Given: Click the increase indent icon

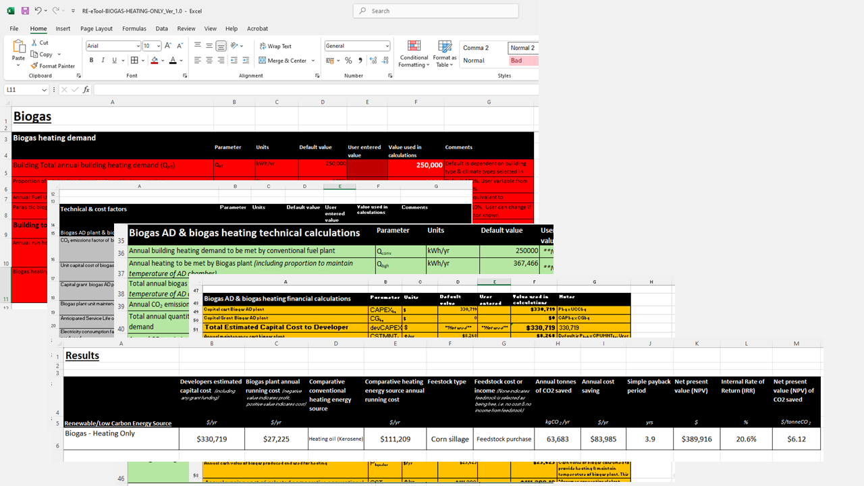Looking at the screenshot, I should pos(246,60).
